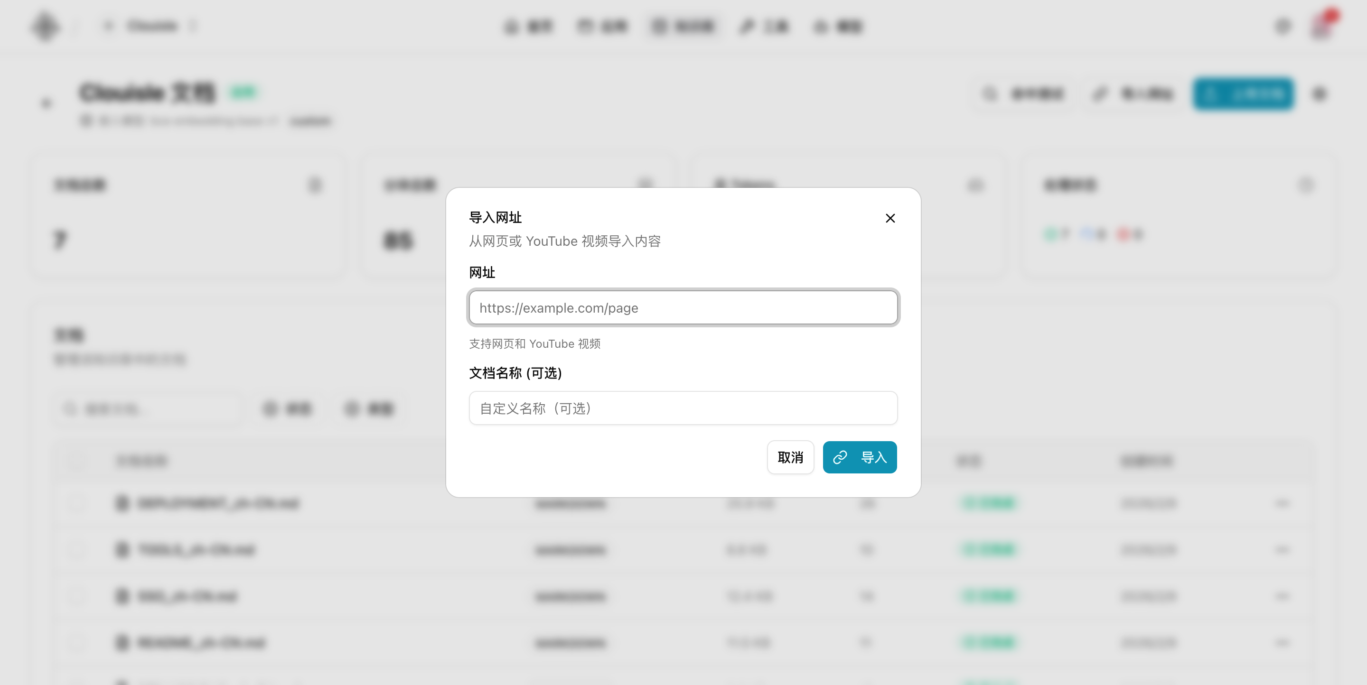Check the checkbox on the TOOLS_zh-CN.md row
This screenshot has height=685, width=1367.
click(76, 550)
